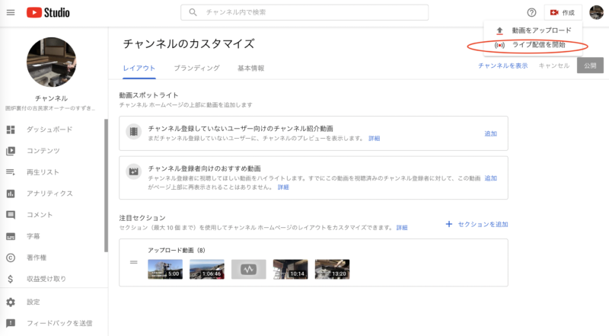
Task: Open 字幕 subtitles icon
Action: coord(11,236)
